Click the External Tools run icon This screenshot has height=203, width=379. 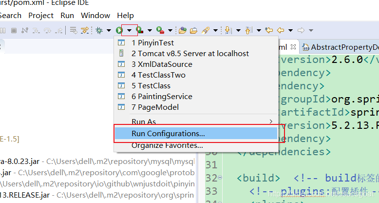click(160, 30)
